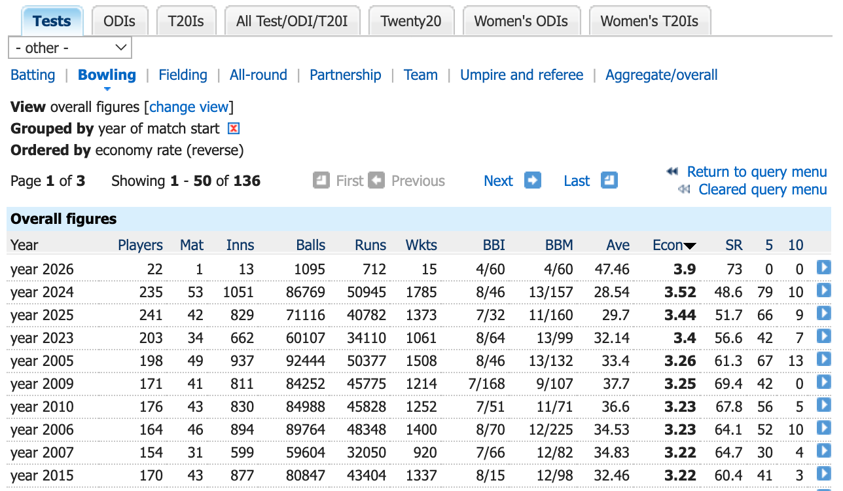Viewport: 843px width, 491px height.
Task: Sort table by Wkts column
Action: point(421,245)
